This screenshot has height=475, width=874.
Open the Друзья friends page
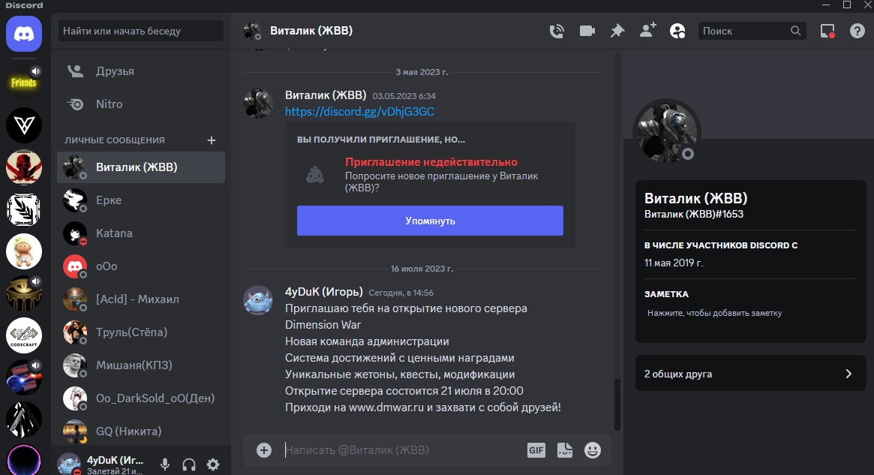click(141, 71)
